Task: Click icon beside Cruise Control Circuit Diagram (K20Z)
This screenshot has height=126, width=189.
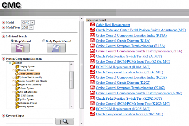Action: tap(92, 82)
